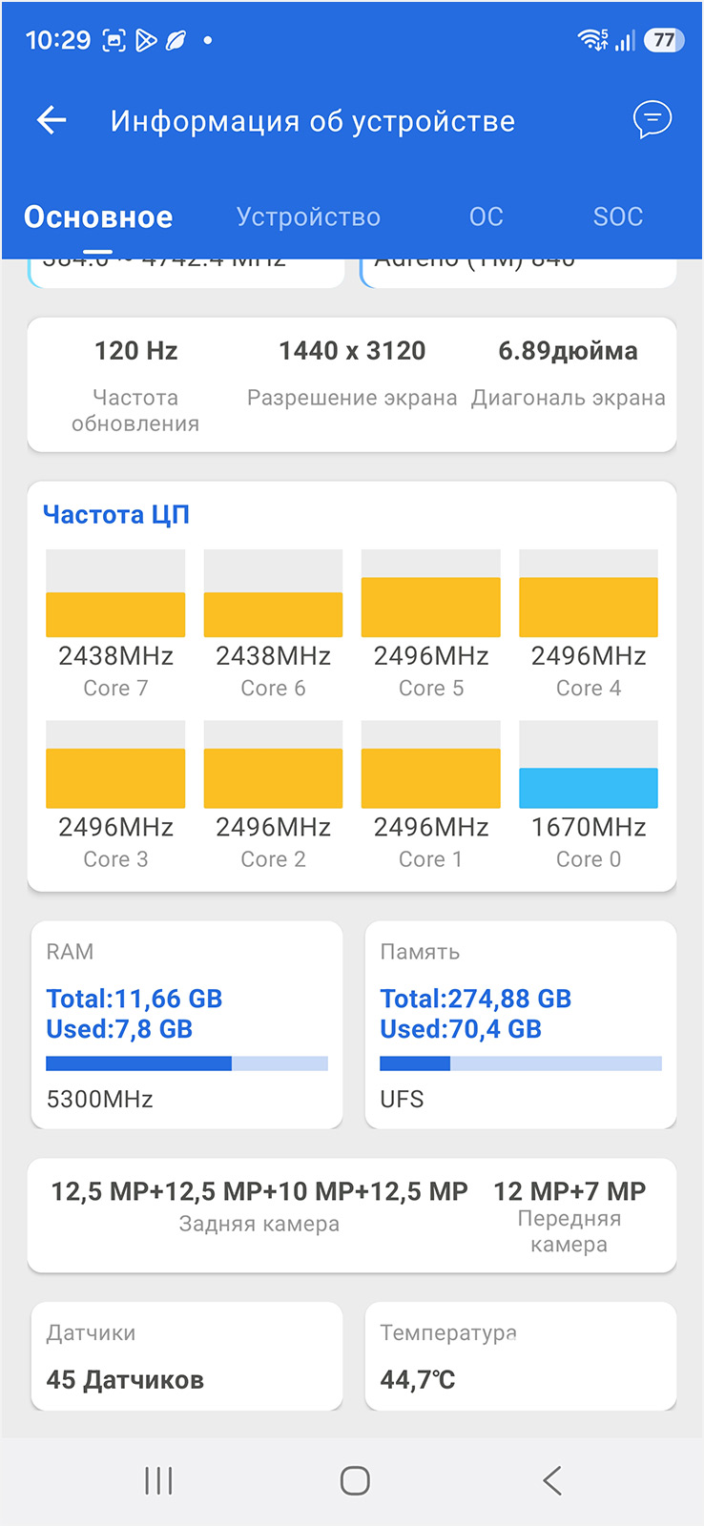Viewport: 704px width, 1526px height.
Task: Tap the screenshot icon in status bar
Action: click(114, 40)
